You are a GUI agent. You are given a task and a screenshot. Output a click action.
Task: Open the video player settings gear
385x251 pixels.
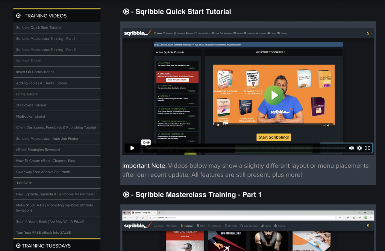359,148
